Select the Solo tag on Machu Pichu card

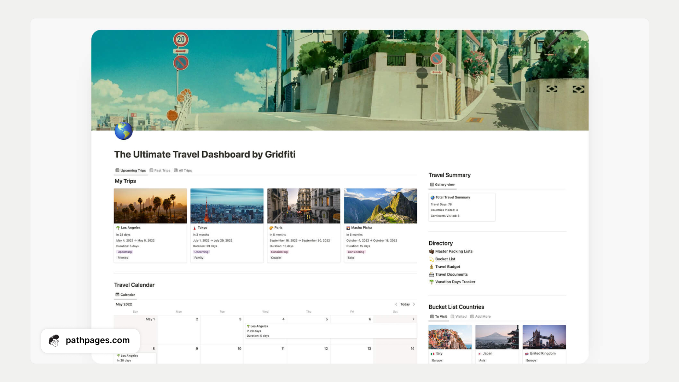pyautogui.click(x=351, y=258)
